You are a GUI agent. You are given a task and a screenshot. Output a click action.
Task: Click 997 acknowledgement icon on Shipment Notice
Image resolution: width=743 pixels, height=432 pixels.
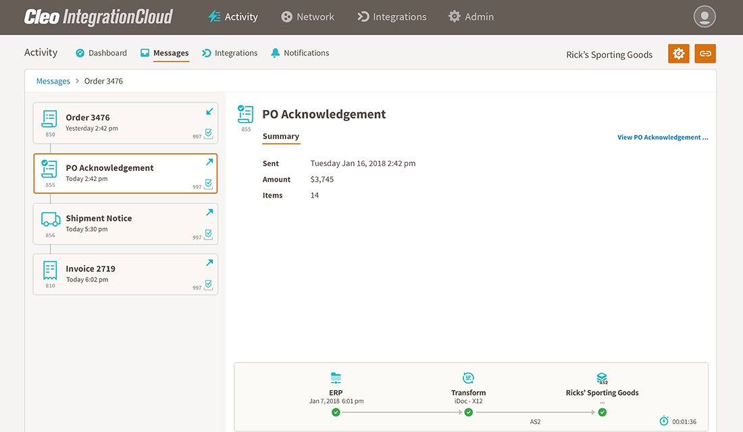point(208,234)
